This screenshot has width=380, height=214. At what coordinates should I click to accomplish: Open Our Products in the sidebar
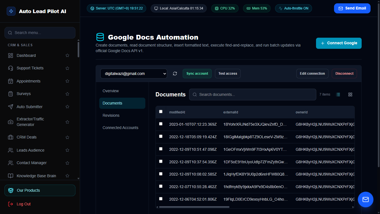40,190
